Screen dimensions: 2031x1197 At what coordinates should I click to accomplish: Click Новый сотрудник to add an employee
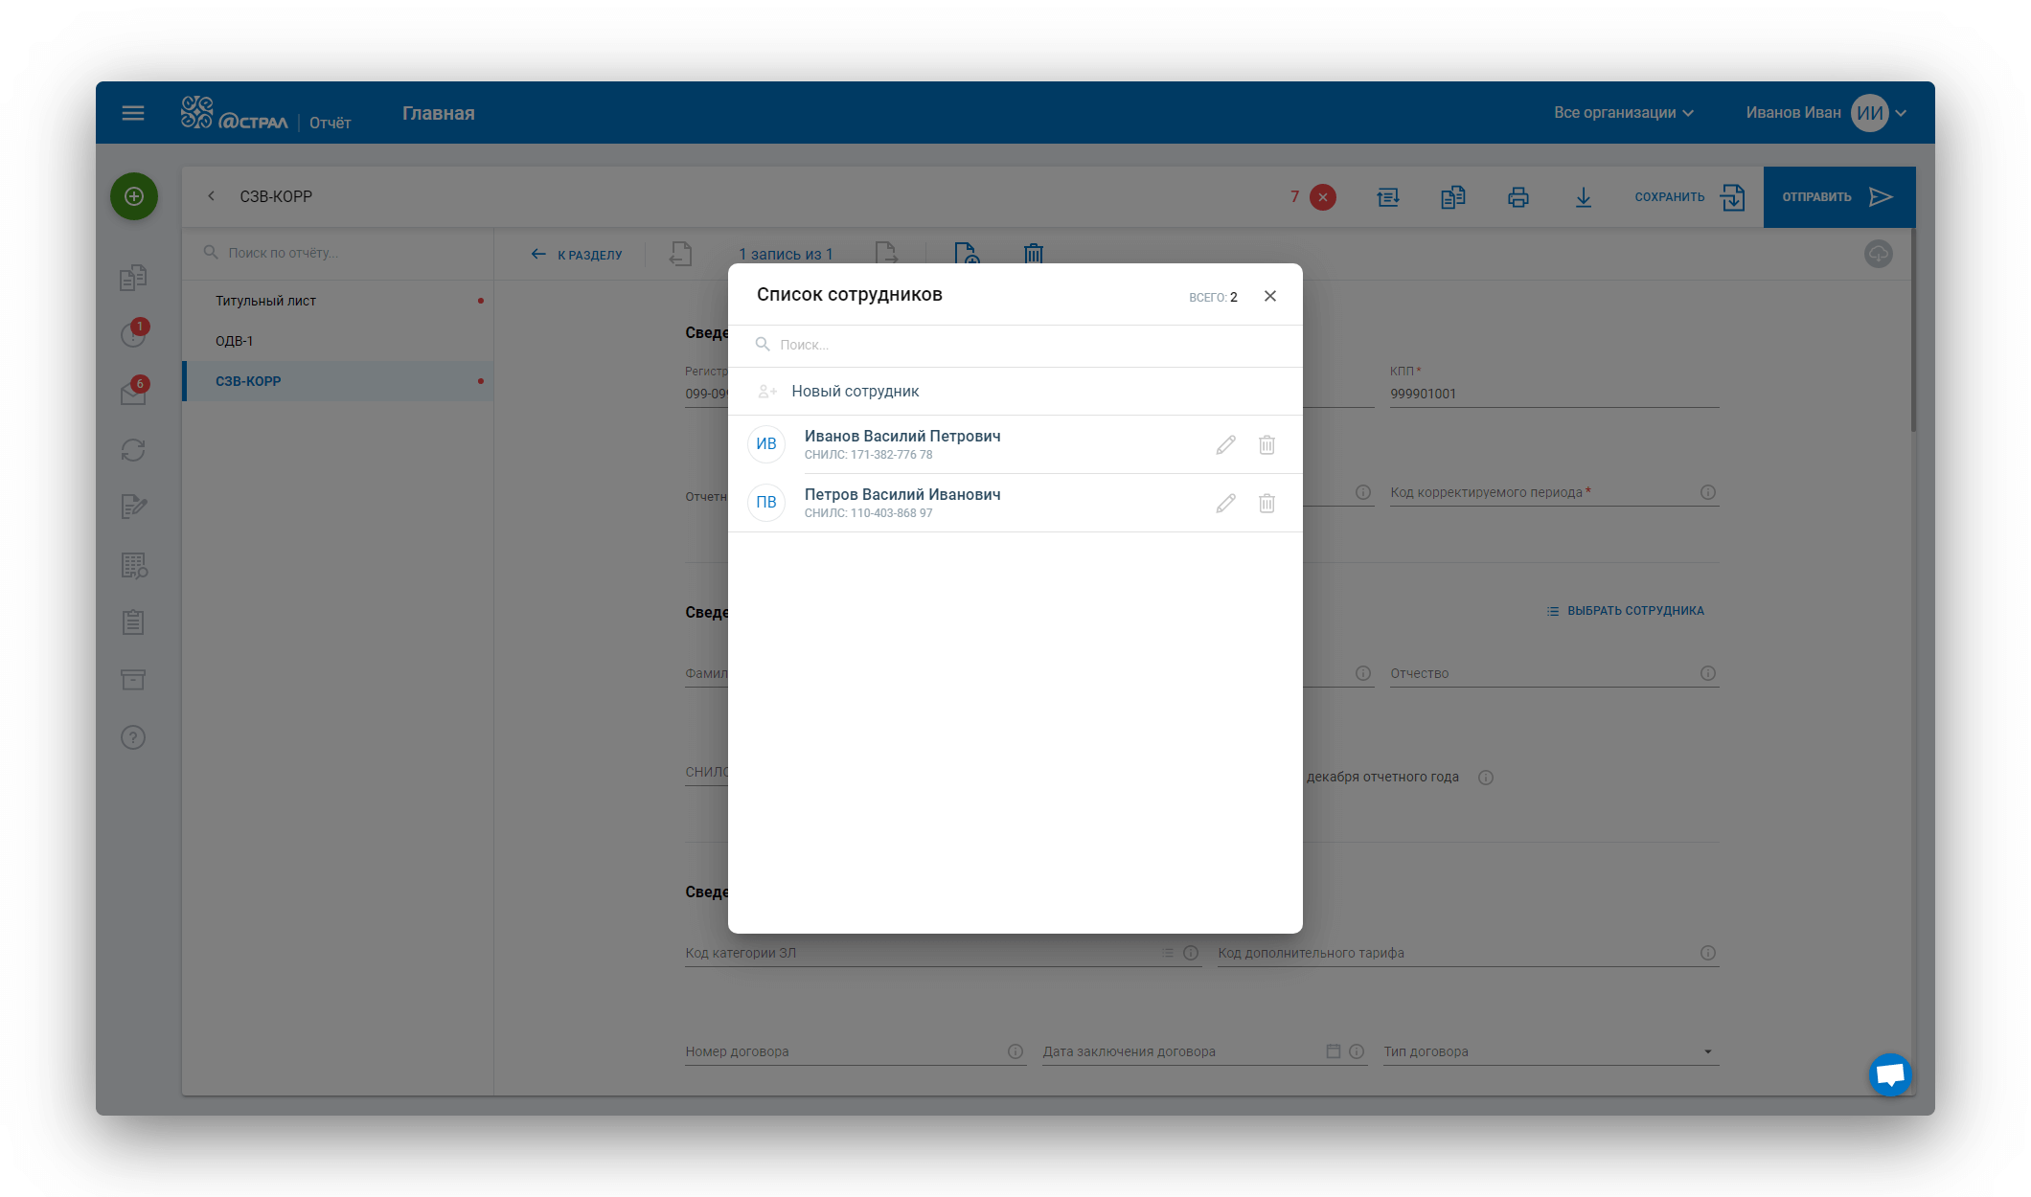pyautogui.click(x=1015, y=391)
